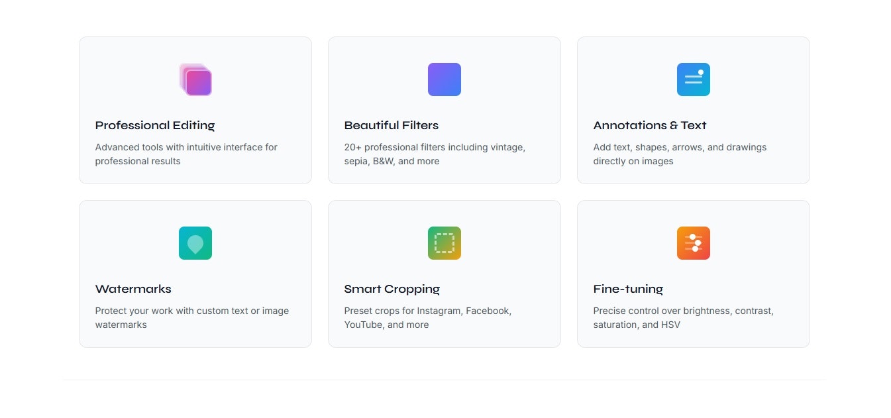
Task: Click the green dashed-border icon above Smart Cropping
Action: pyautogui.click(x=444, y=243)
